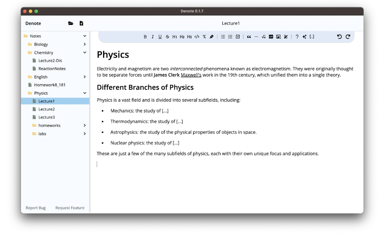This screenshot has width=381, height=237.
Task: Insert a blockquote
Action: point(249,37)
